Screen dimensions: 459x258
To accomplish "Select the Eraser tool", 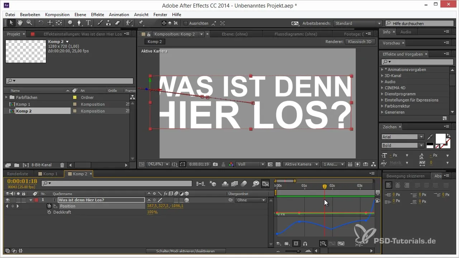I will pyautogui.click(x=118, y=23).
